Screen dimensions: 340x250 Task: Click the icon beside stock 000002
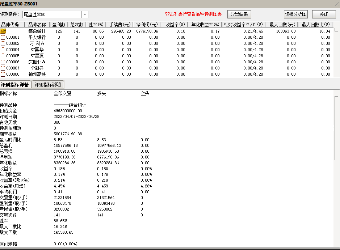[x=3, y=43]
